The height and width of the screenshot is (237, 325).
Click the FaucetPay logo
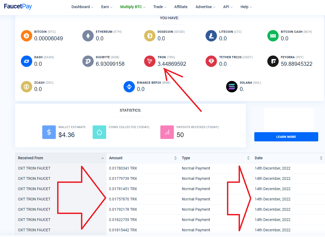18,7
